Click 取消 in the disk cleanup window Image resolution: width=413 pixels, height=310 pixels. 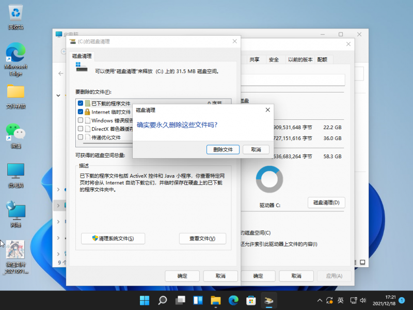(x=220, y=276)
